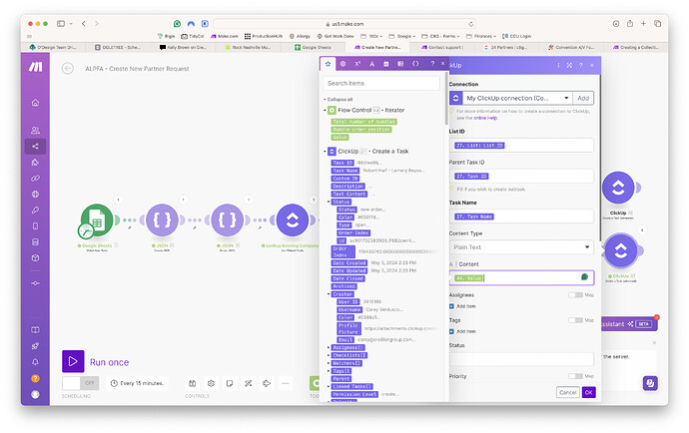Open ProductionHUB bookmark
689x433 pixels.
(264, 36)
